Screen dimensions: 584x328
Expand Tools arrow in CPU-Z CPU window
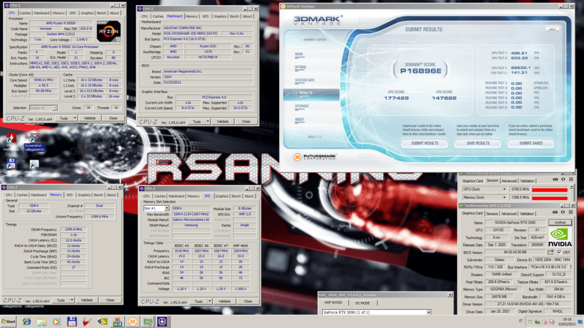coord(75,118)
